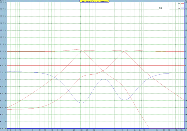The image size is (187, 131).
Task: Click the 10 frequency axis label
Action: coord(20,130)
